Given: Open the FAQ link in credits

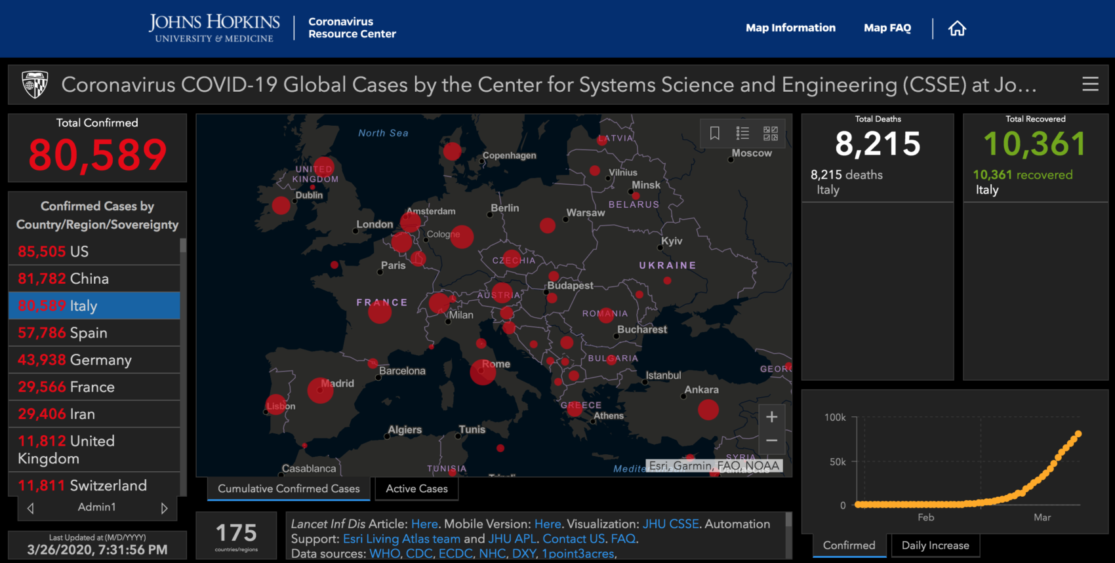Looking at the screenshot, I should 623,539.
